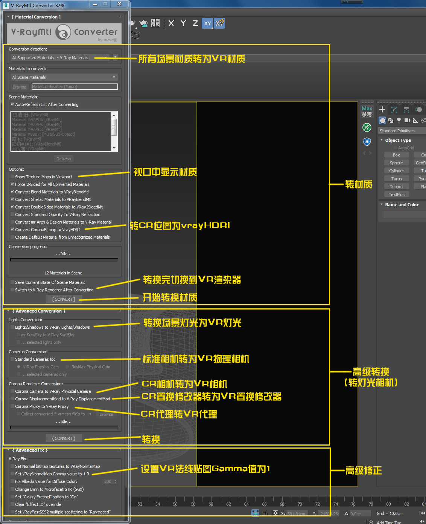Toggle Force 2-Sided for All Converted Materials

point(12,184)
